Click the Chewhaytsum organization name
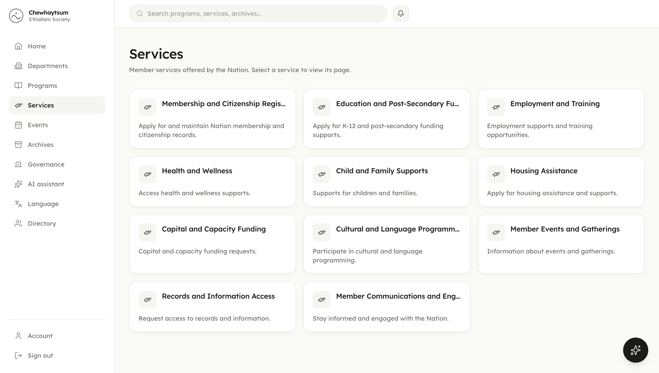This screenshot has width=659, height=373. click(49, 12)
